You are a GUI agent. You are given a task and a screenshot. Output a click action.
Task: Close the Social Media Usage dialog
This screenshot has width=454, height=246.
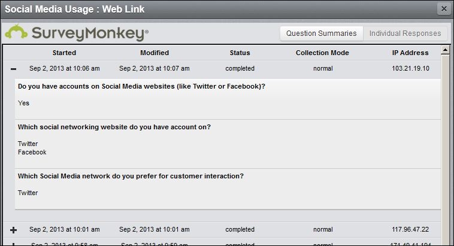tap(444, 9)
